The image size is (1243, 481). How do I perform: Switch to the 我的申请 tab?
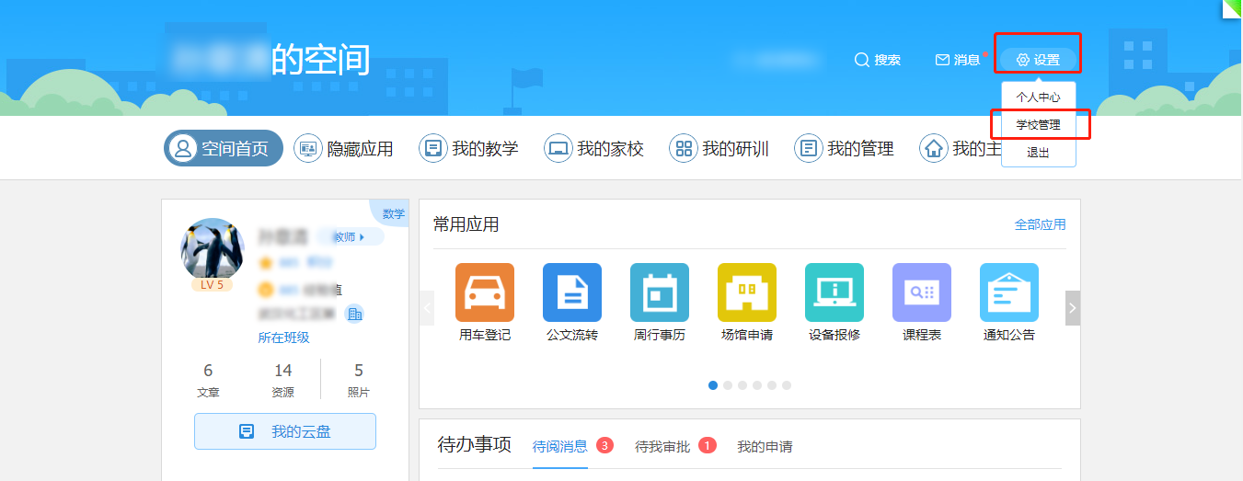click(765, 447)
